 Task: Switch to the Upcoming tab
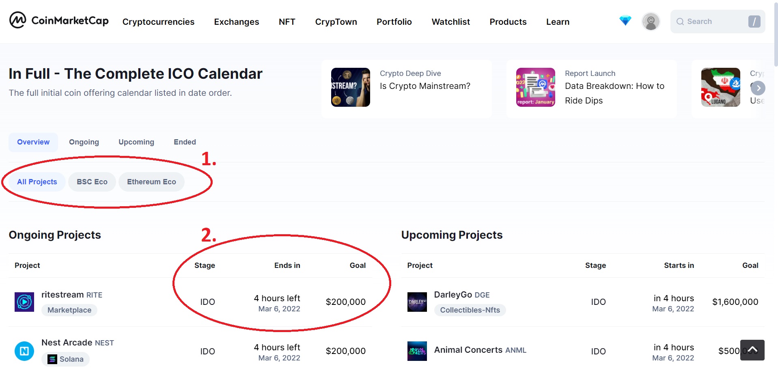click(x=136, y=142)
